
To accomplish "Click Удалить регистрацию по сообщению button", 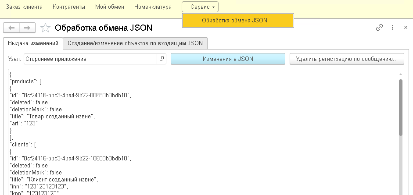I will (x=347, y=59).
